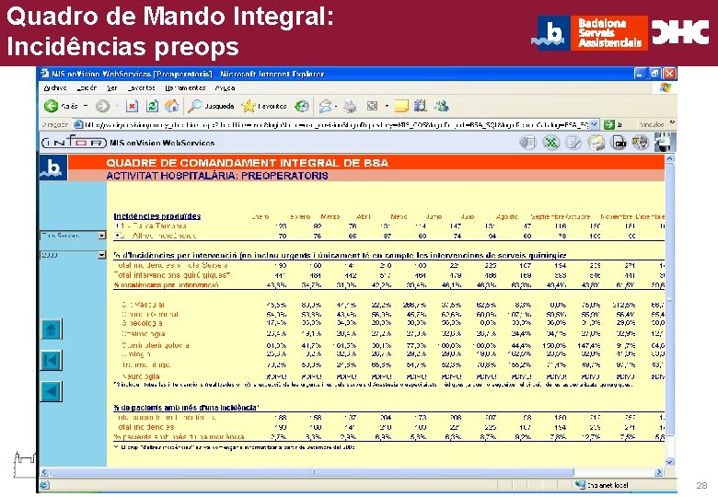Viewport: 718px width, 497px height.
Task: Open the Mail envelope icon in the toolbar
Action: [x=325, y=106]
